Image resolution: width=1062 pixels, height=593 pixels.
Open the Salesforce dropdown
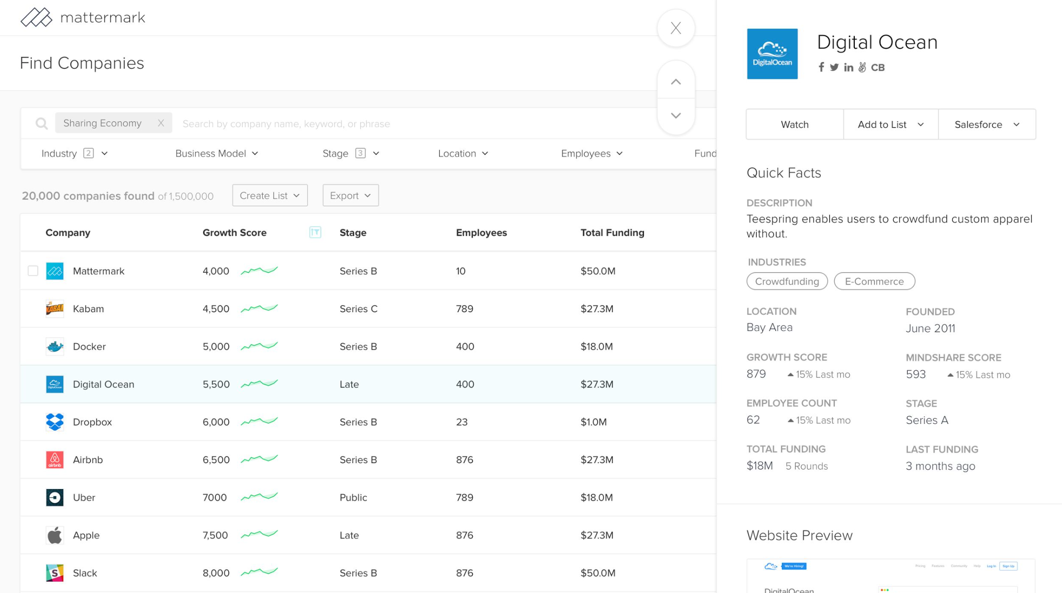[987, 124]
